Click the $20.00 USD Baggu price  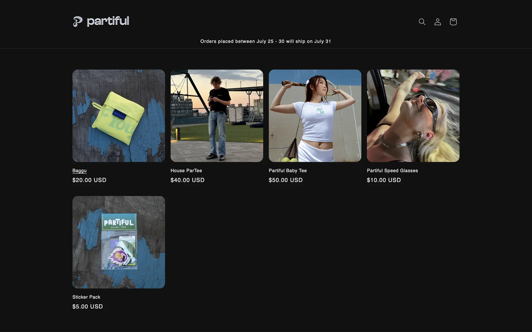(89, 180)
